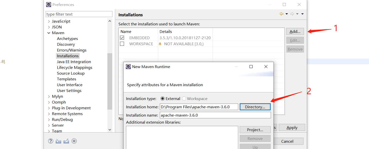Open the back history dropdown arrow

click(287, 14)
